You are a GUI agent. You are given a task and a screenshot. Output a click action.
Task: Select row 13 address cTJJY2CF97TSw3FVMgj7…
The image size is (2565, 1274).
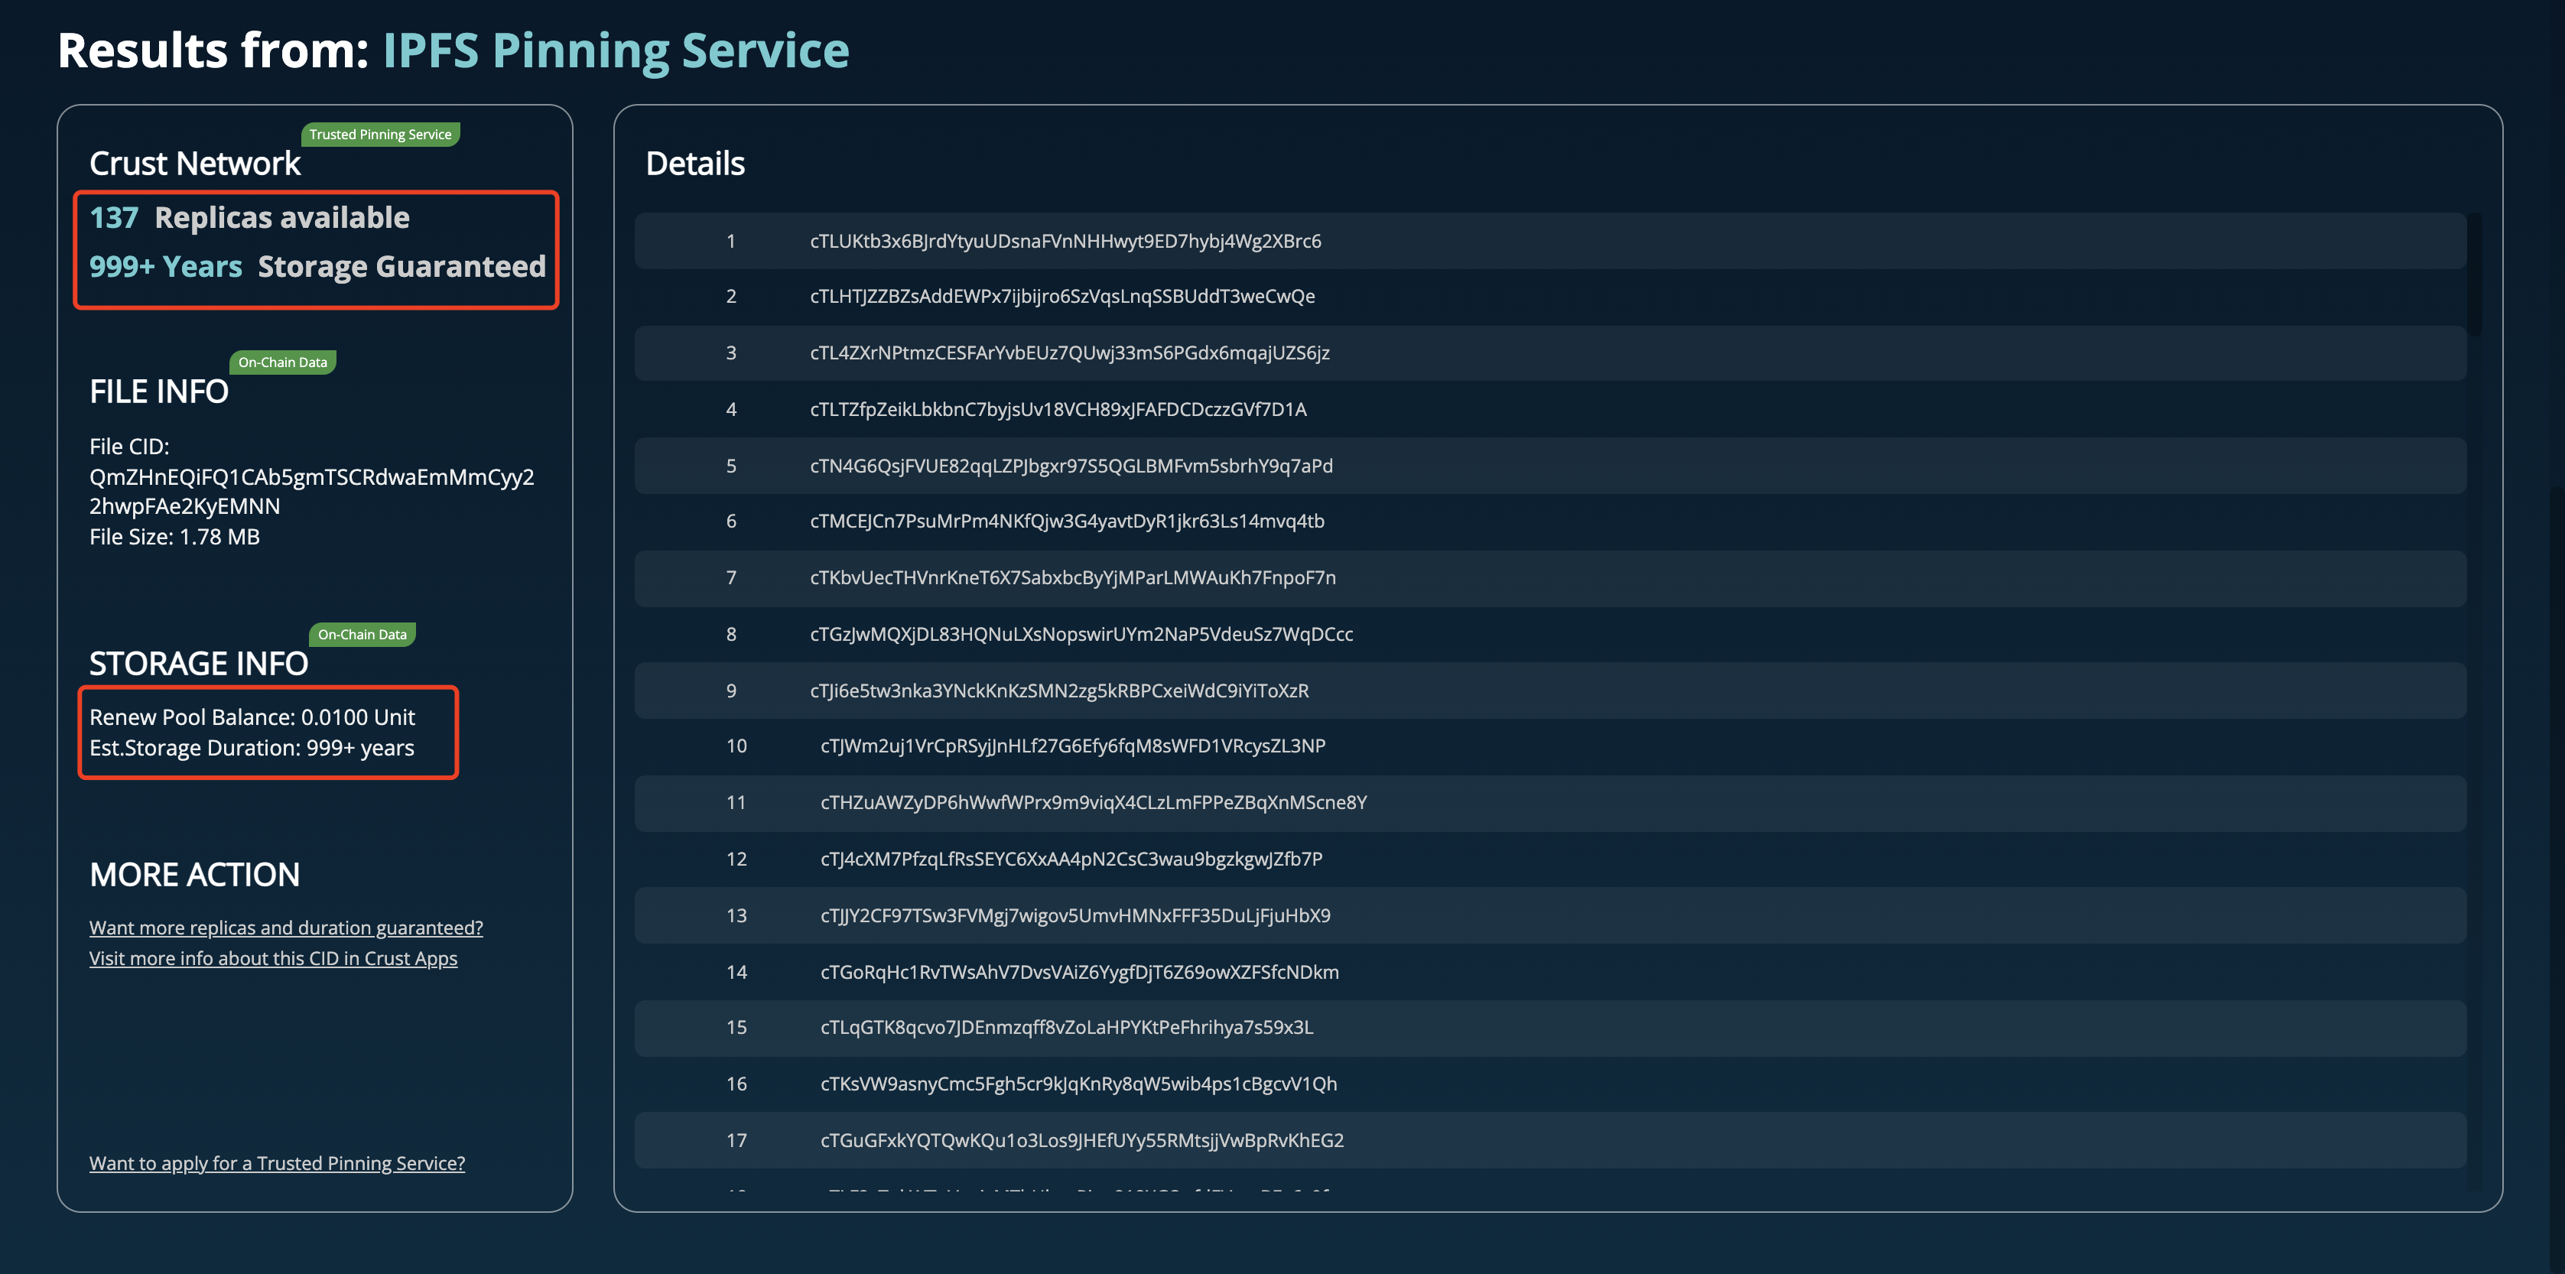coord(1075,915)
